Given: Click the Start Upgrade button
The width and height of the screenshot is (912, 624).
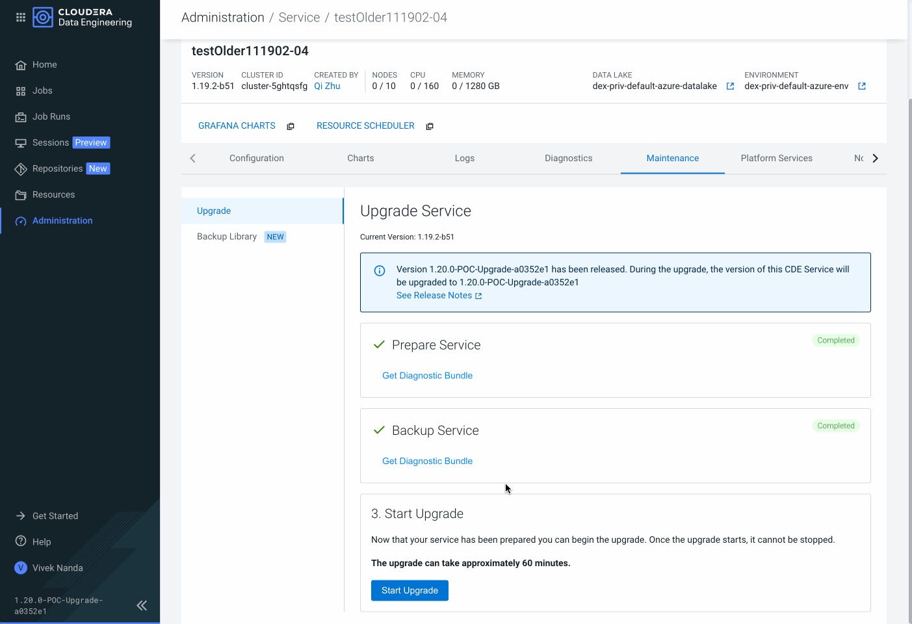Looking at the screenshot, I should tap(409, 590).
